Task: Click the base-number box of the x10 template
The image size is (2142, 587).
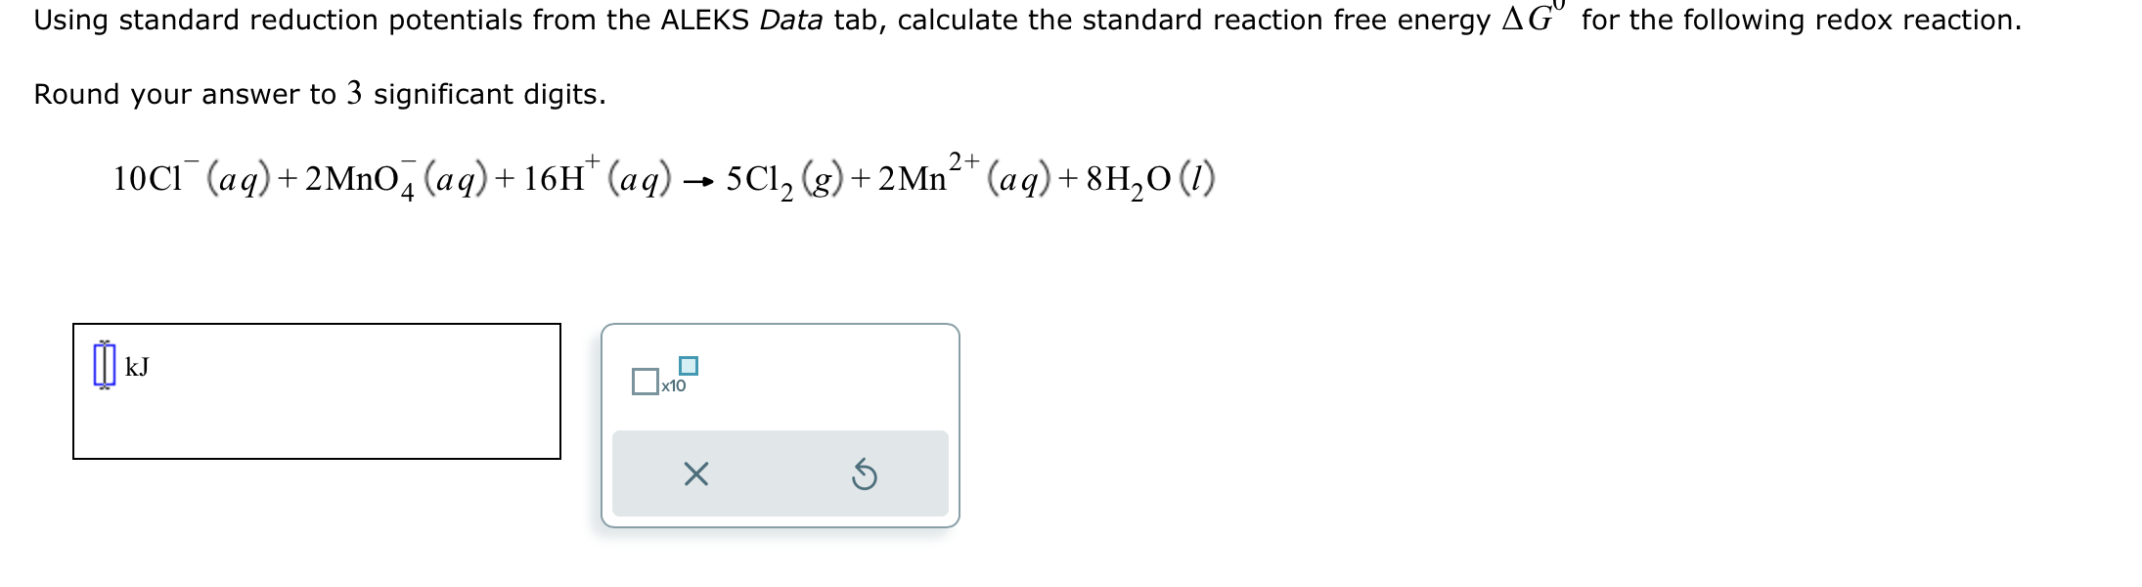Action: 646,382
